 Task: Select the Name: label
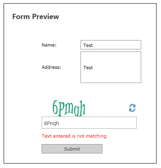click(x=49, y=45)
